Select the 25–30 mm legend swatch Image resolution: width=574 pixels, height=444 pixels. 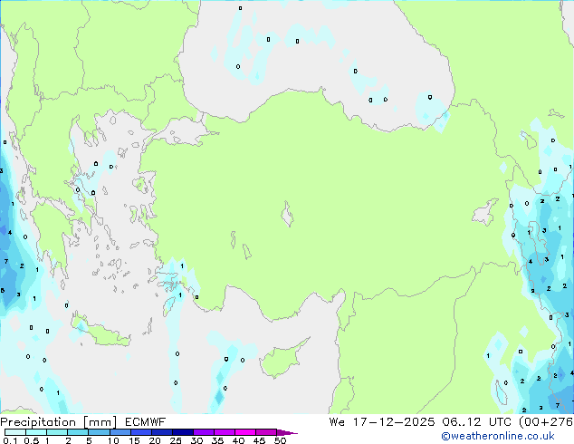tap(182, 432)
